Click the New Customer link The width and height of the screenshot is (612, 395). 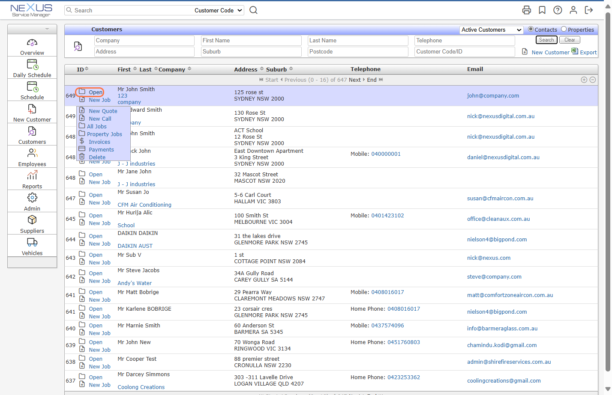(x=550, y=52)
